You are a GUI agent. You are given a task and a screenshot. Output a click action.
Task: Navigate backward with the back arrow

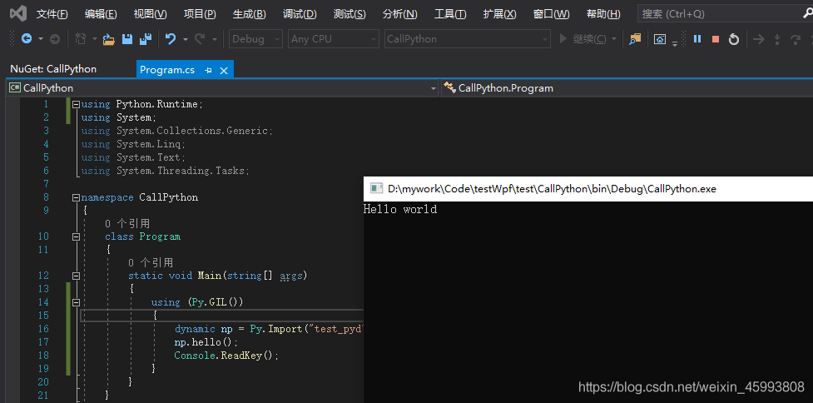(x=26, y=39)
